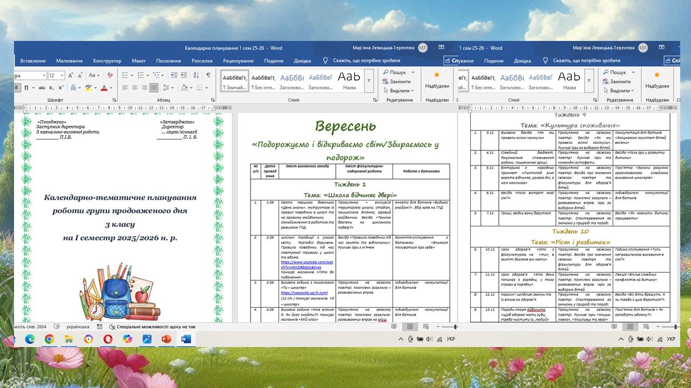The width and height of the screenshot is (691, 388).
Task: Apply the red font color swatch
Action: click(104, 87)
